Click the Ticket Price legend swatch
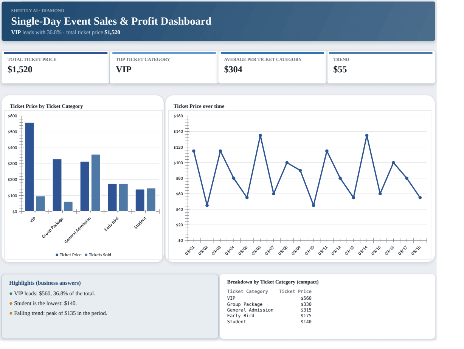Image resolution: width=464 pixels, height=349 pixels. [57, 255]
